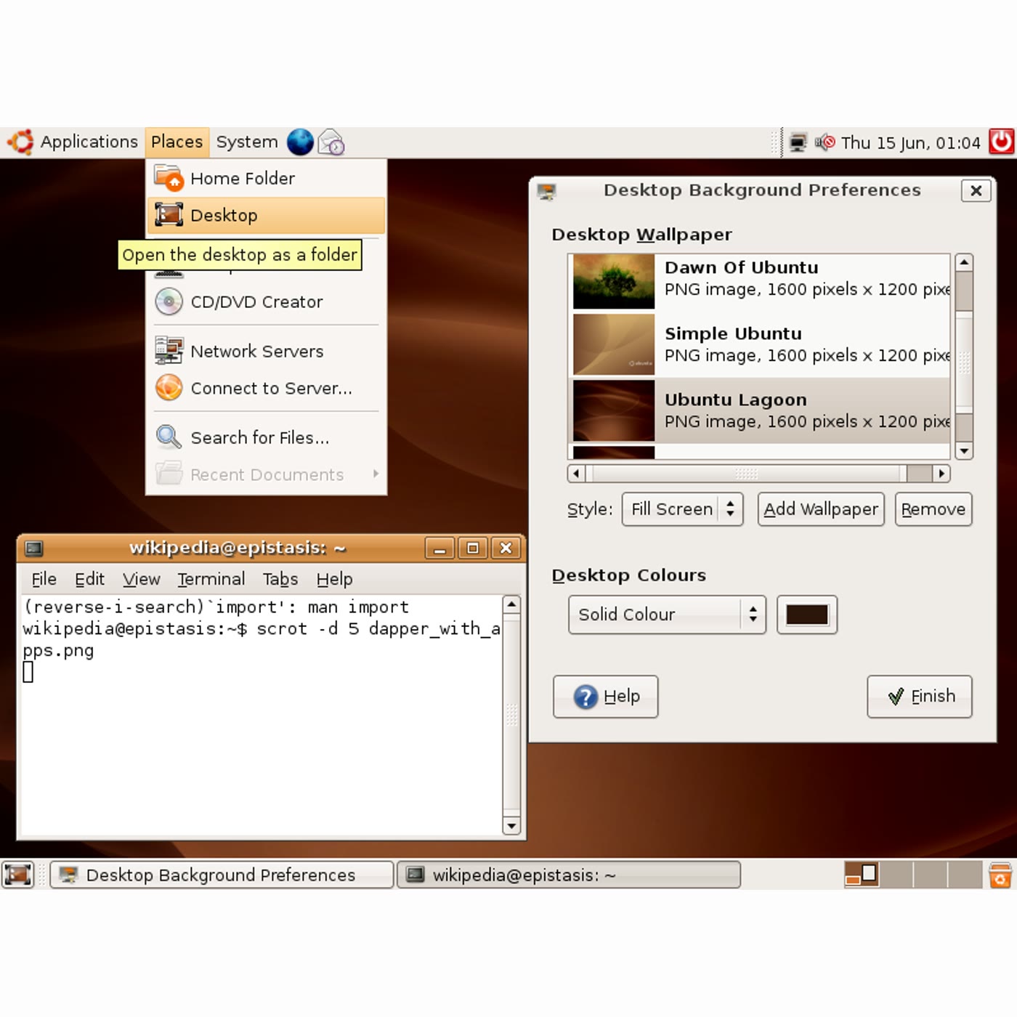
Task: Open the System menu
Action: [x=247, y=142]
